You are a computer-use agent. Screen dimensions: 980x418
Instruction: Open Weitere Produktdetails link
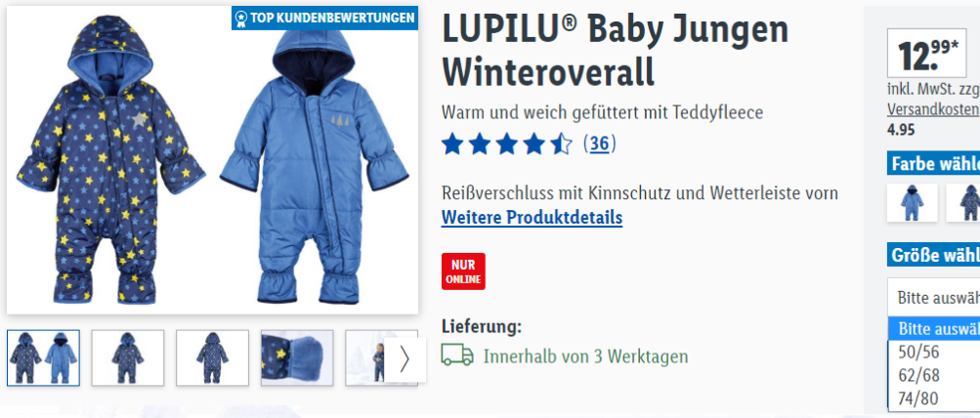[x=532, y=218]
